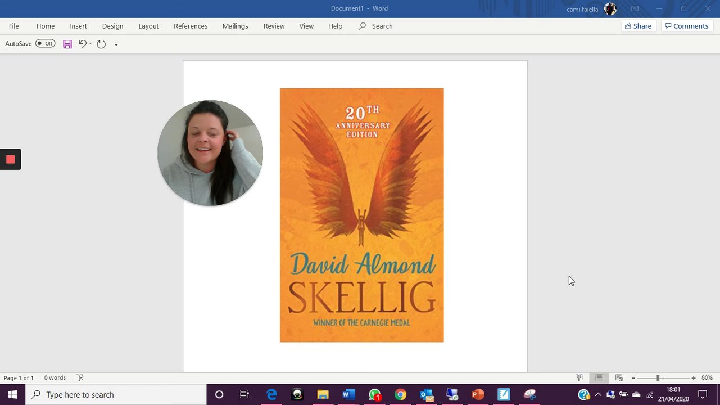Viewport: 720px width, 405px height.
Task: Open the Layout ribbon tab
Action: (148, 26)
